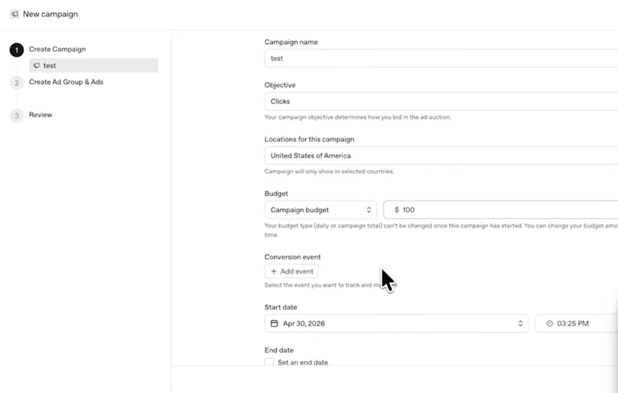
Task: Select the test campaign item in sidebar
Action: 94,65
